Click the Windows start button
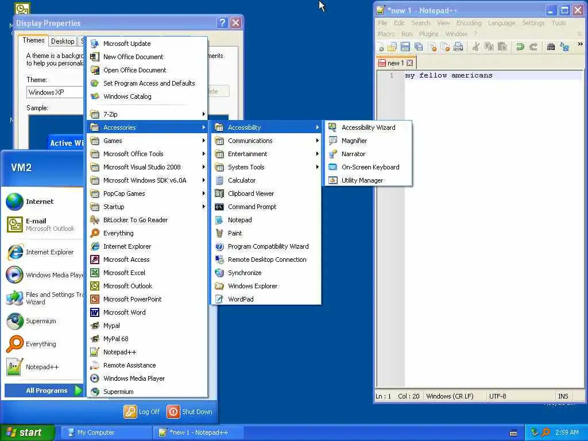This screenshot has height=441, width=588. (28, 432)
